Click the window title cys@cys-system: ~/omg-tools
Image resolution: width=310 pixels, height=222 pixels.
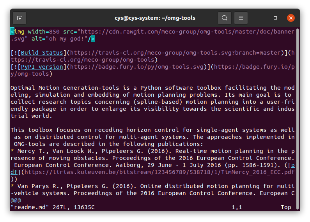click(x=155, y=18)
